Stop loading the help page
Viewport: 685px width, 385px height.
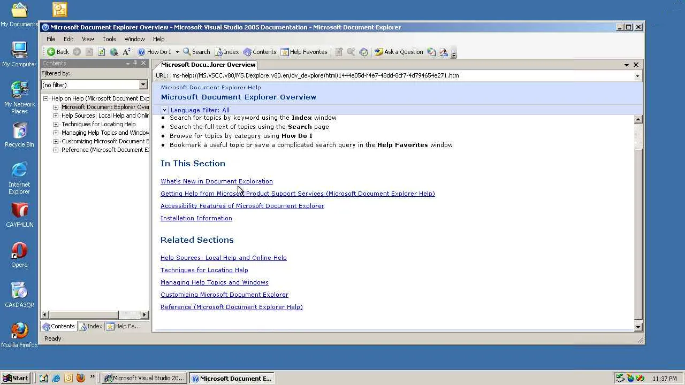89,52
